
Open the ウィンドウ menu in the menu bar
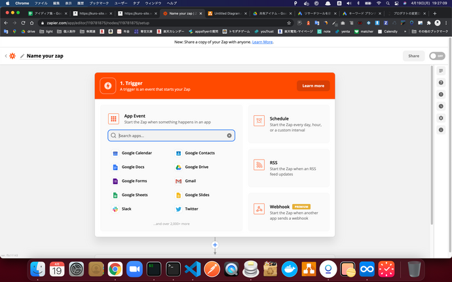[x=153, y=3]
